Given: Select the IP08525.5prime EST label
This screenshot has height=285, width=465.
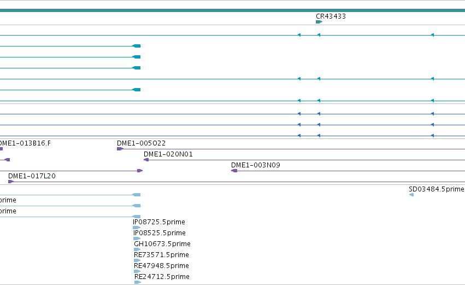Looking at the screenshot, I should coord(160,233).
